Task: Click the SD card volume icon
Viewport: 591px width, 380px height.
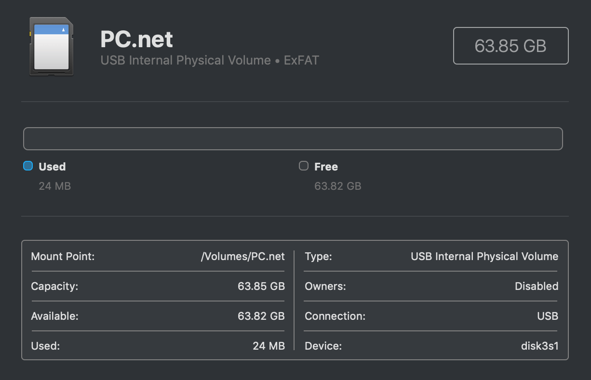Action: (x=52, y=46)
